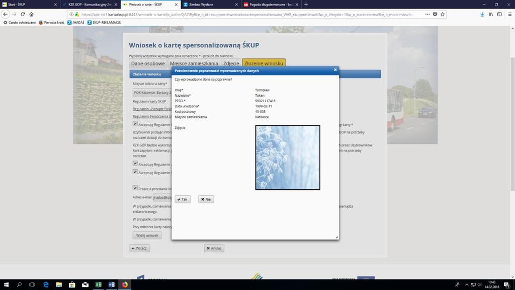Toggle the Proszę o przesłanie checkbox

[135, 188]
